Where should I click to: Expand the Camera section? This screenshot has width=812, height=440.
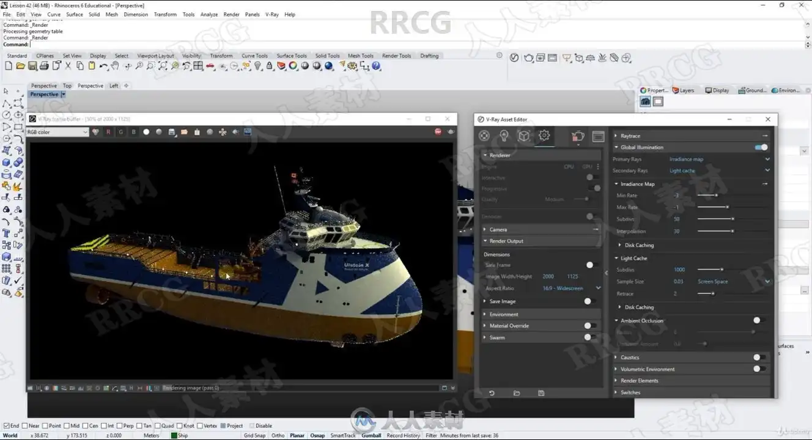(498, 229)
